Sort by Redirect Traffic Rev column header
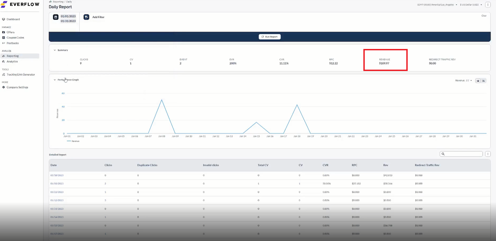The height and width of the screenshot is (241, 496). coord(427,165)
